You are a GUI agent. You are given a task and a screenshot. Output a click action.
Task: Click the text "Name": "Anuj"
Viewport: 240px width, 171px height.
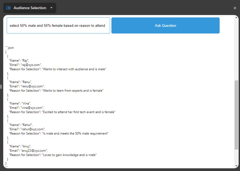click(20, 146)
